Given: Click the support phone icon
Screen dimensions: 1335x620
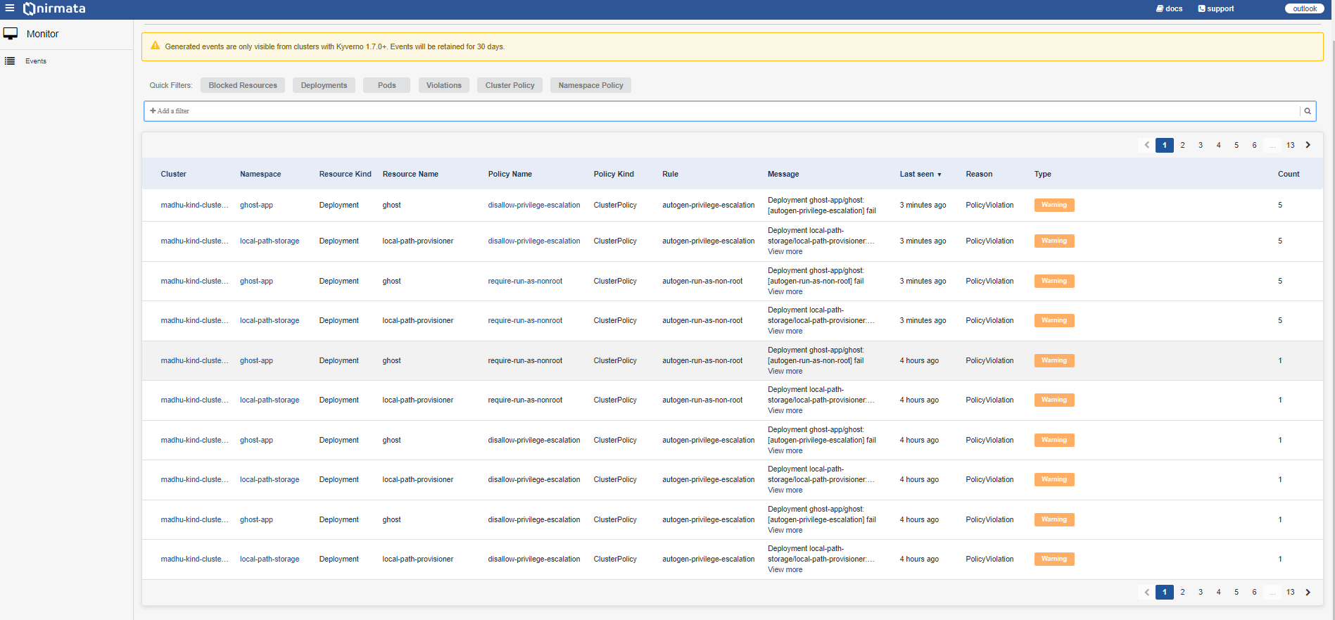Looking at the screenshot, I should [x=1201, y=8].
